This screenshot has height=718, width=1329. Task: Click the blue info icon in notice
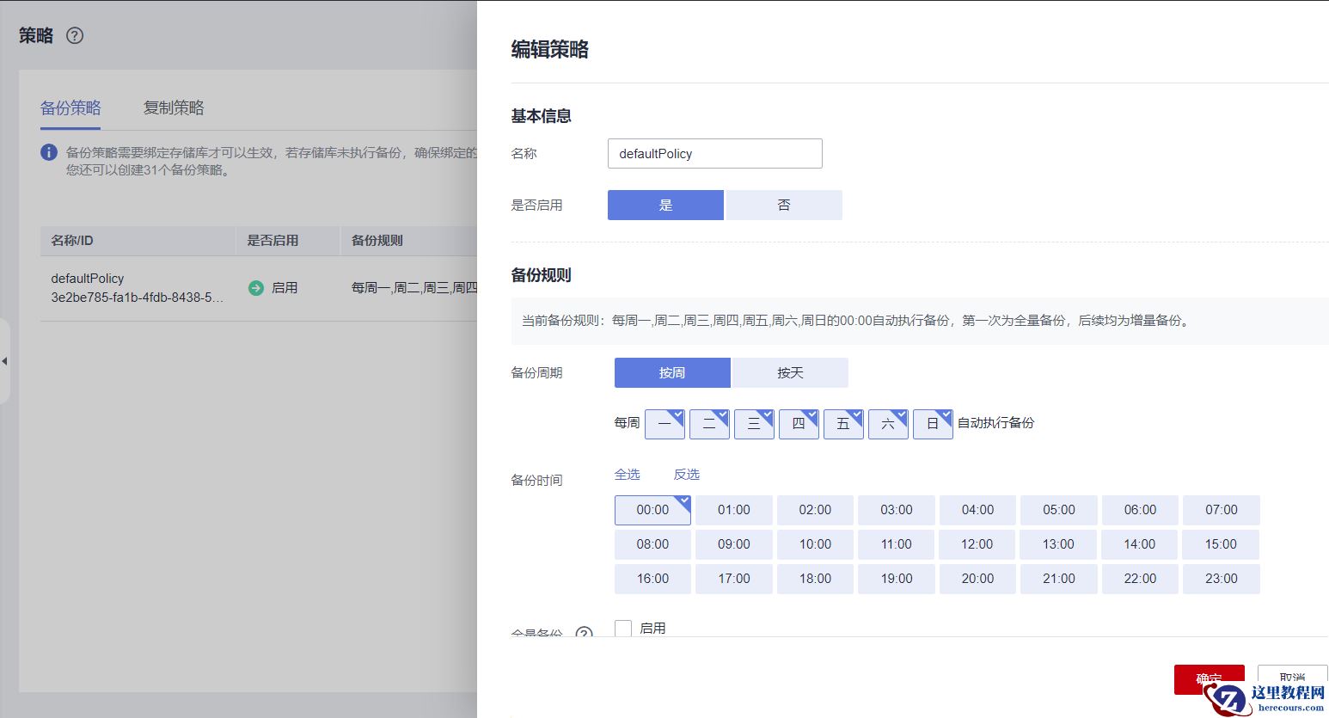pos(49,152)
